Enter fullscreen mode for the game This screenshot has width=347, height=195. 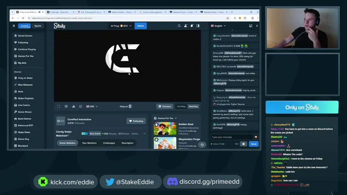pos(59,106)
